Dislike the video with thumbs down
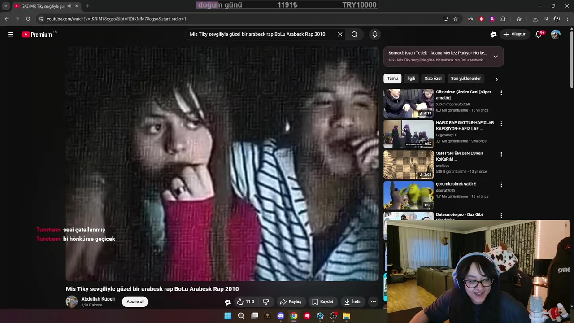The height and width of the screenshot is (323, 574). [x=266, y=301]
